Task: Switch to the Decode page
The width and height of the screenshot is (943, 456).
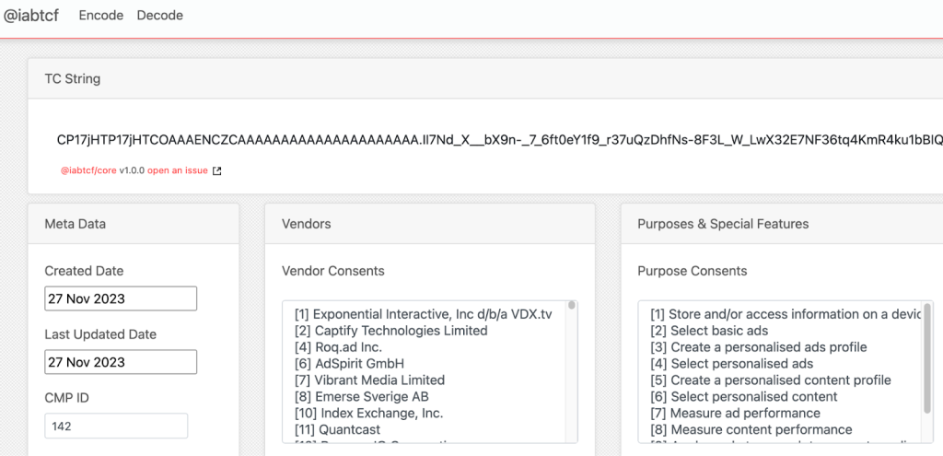Action: [x=160, y=16]
